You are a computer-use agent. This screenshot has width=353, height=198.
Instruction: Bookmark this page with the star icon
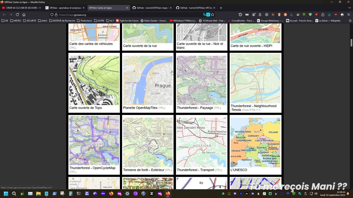(x=212, y=15)
